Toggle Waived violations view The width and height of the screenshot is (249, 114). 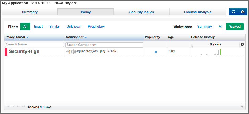235,26
